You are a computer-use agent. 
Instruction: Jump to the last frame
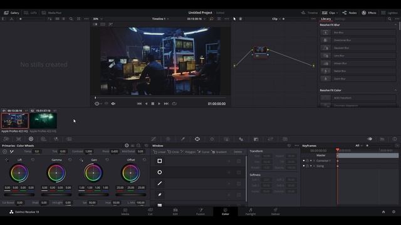(x=166, y=104)
